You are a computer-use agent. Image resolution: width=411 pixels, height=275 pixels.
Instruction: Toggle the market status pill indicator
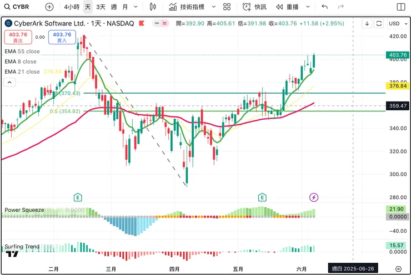point(161,23)
